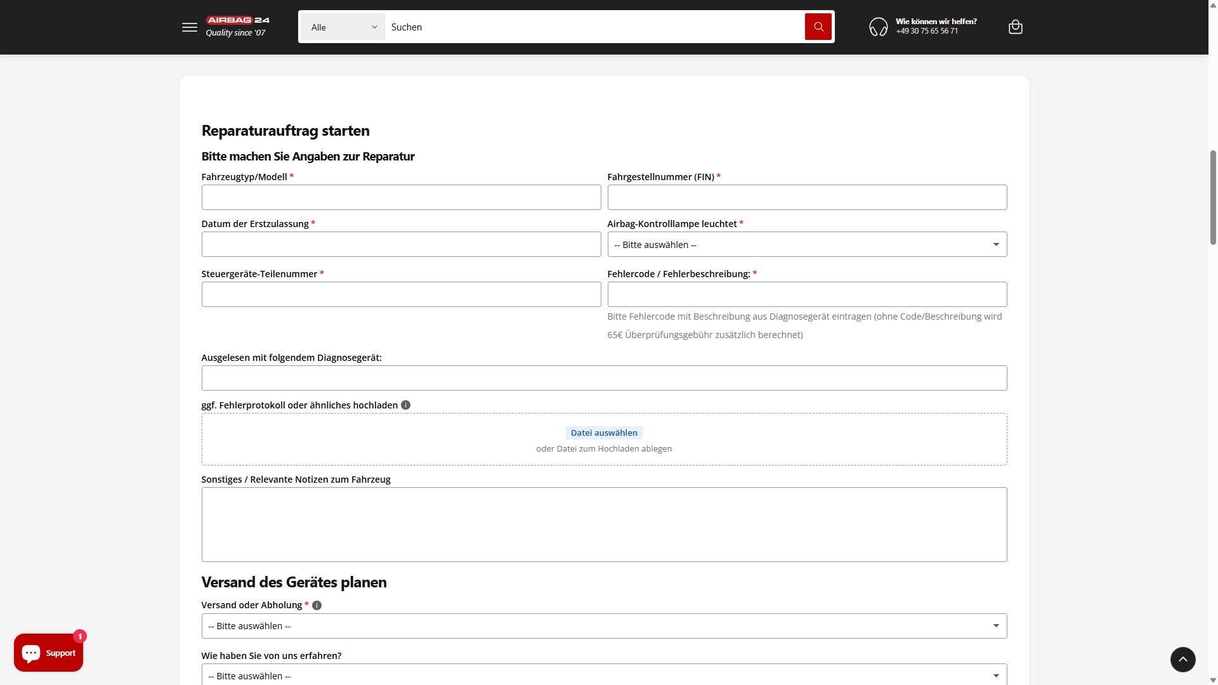Click info icon next to Fehlerprotokoll hochladen

[406, 405]
